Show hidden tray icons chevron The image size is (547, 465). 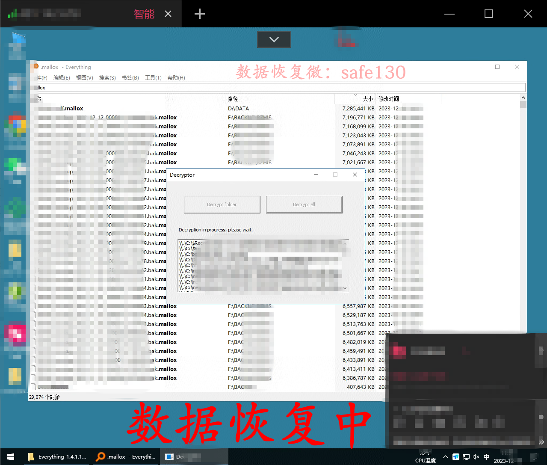[x=446, y=457]
